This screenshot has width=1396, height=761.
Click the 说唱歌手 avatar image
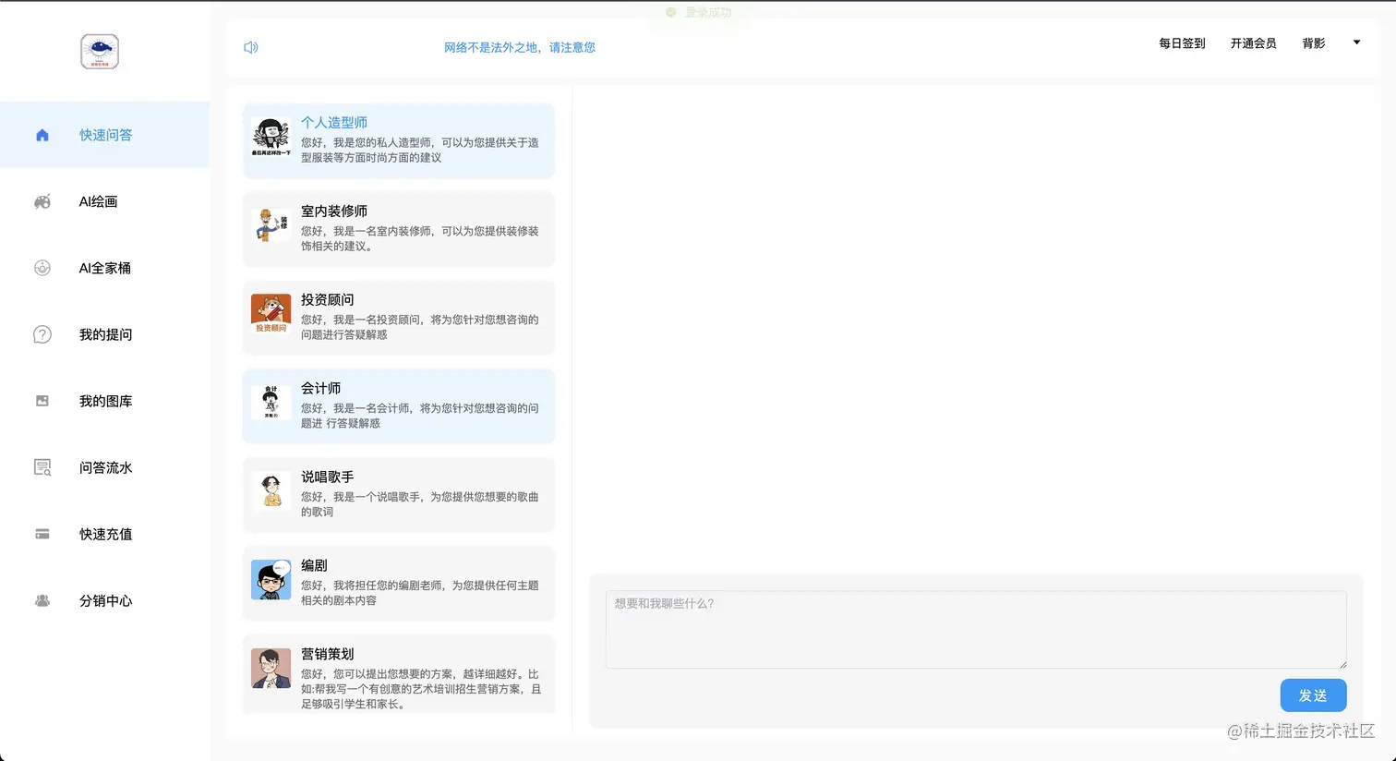click(271, 491)
